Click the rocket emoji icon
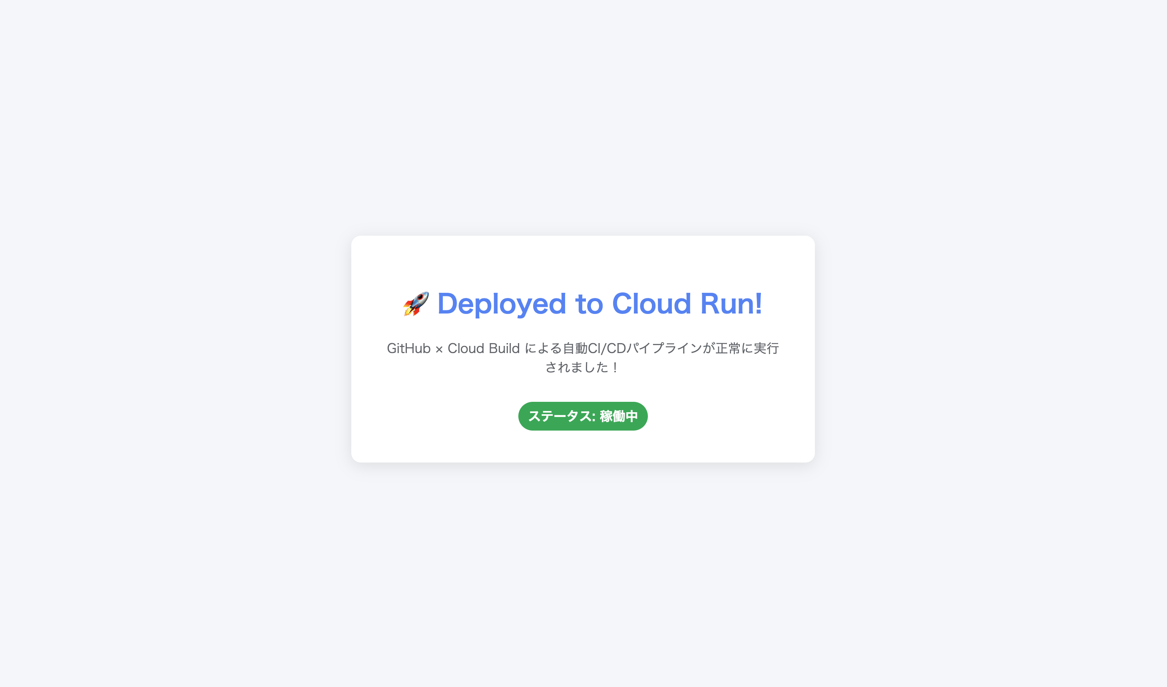Viewport: 1167px width, 687px height. 416,304
